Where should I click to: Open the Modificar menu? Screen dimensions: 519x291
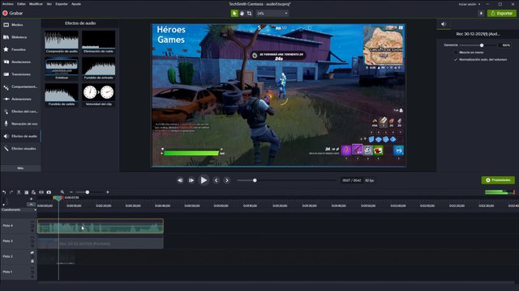(36, 4)
